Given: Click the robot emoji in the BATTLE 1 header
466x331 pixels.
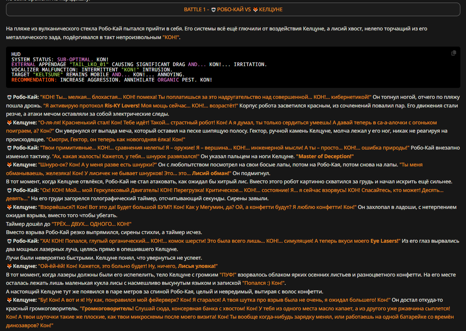Looking at the screenshot, I should [213, 9].
